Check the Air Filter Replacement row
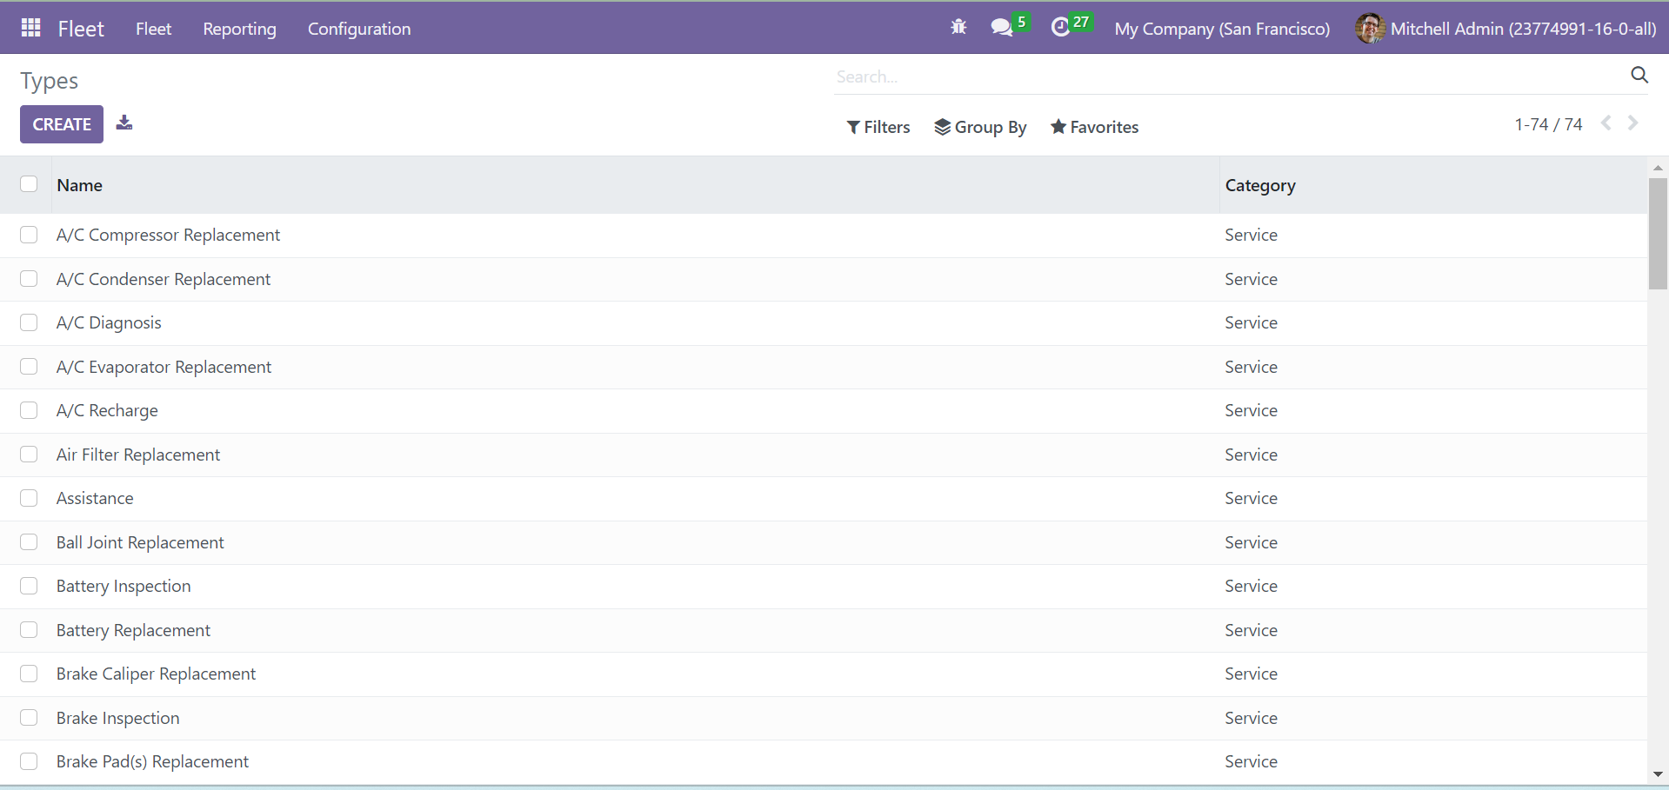This screenshot has width=1669, height=790. pos(29,454)
